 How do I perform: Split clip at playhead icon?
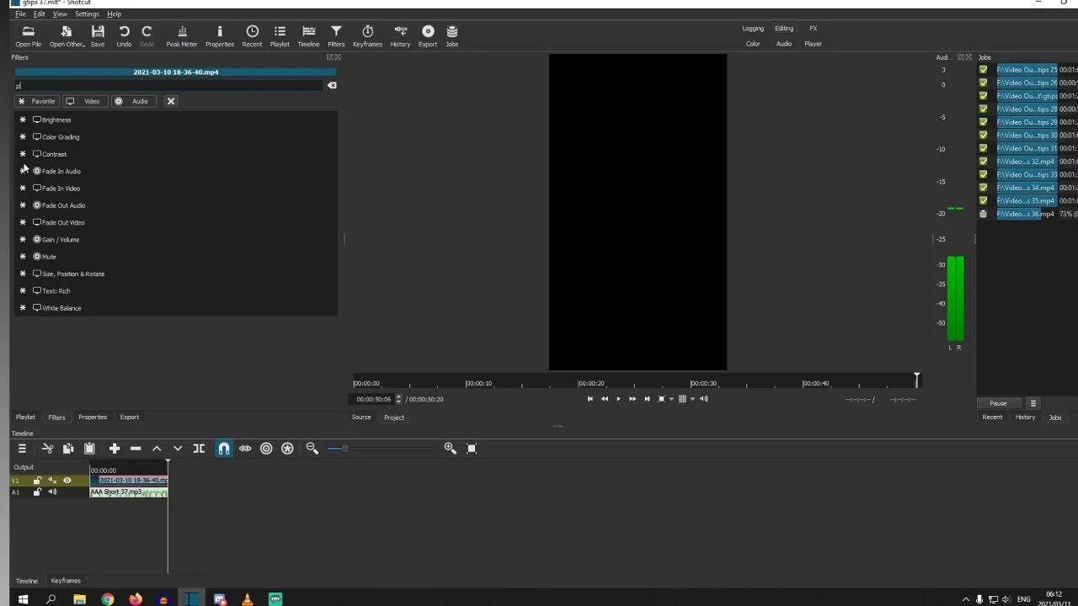199,449
